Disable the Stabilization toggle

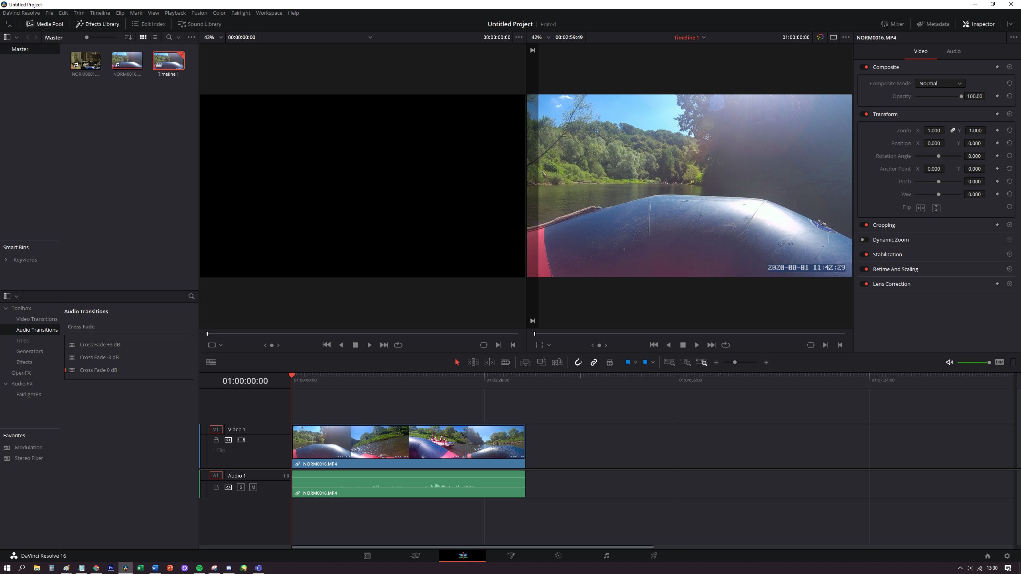pos(864,254)
